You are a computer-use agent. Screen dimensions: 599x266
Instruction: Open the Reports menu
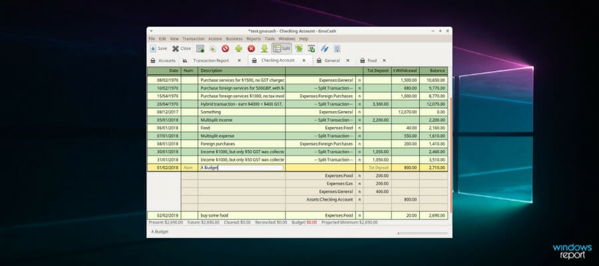(254, 39)
